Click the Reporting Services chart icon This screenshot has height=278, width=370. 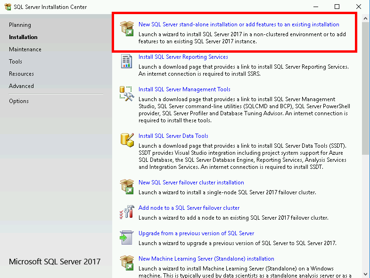pyautogui.click(x=127, y=61)
